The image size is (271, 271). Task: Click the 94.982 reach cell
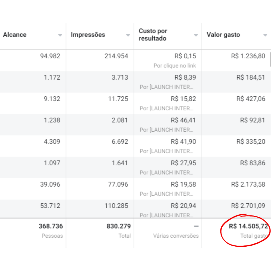(50, 56)
